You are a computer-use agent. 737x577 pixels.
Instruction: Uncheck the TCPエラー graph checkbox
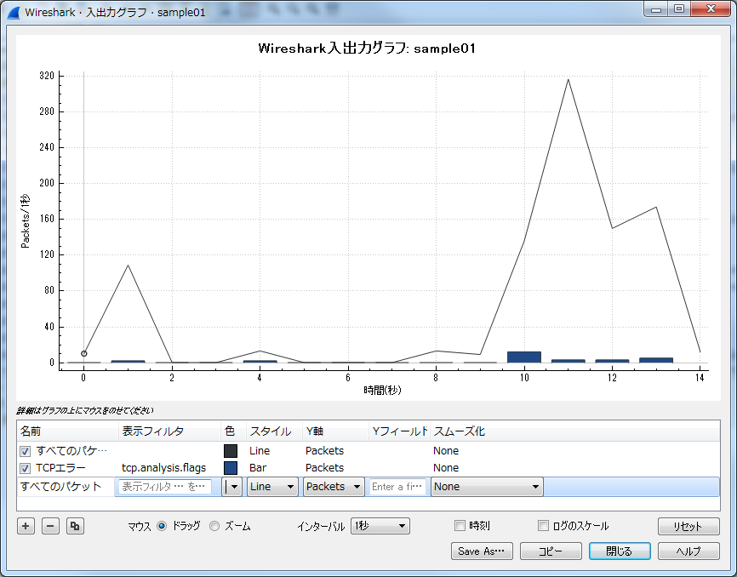pyautogui.click(x=26, y=468)
